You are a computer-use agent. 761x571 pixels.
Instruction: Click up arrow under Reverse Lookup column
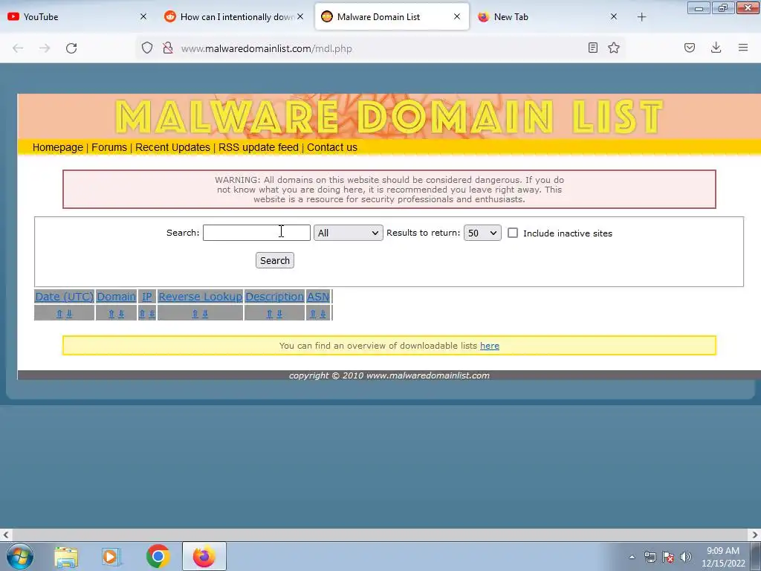coord(195,314)
